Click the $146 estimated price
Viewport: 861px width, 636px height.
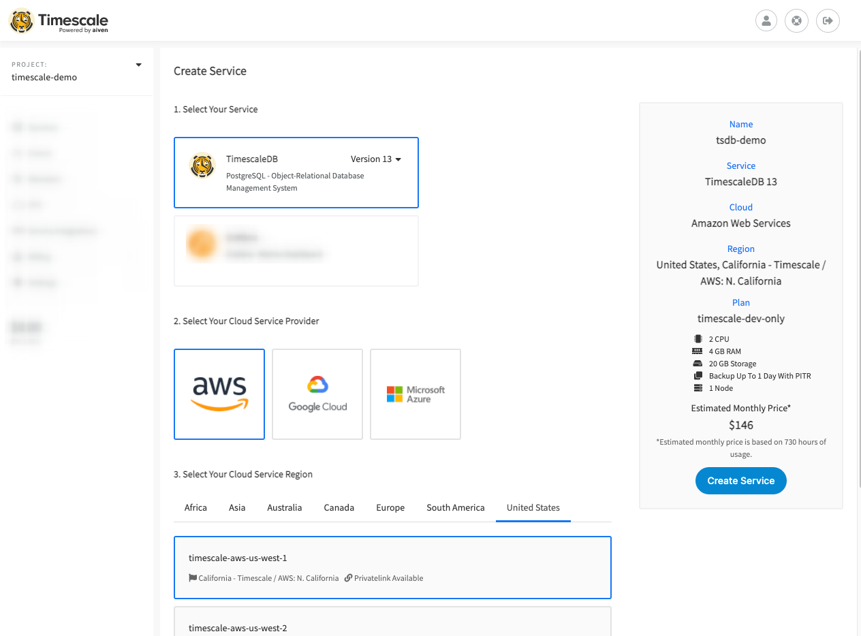(741, 426)
